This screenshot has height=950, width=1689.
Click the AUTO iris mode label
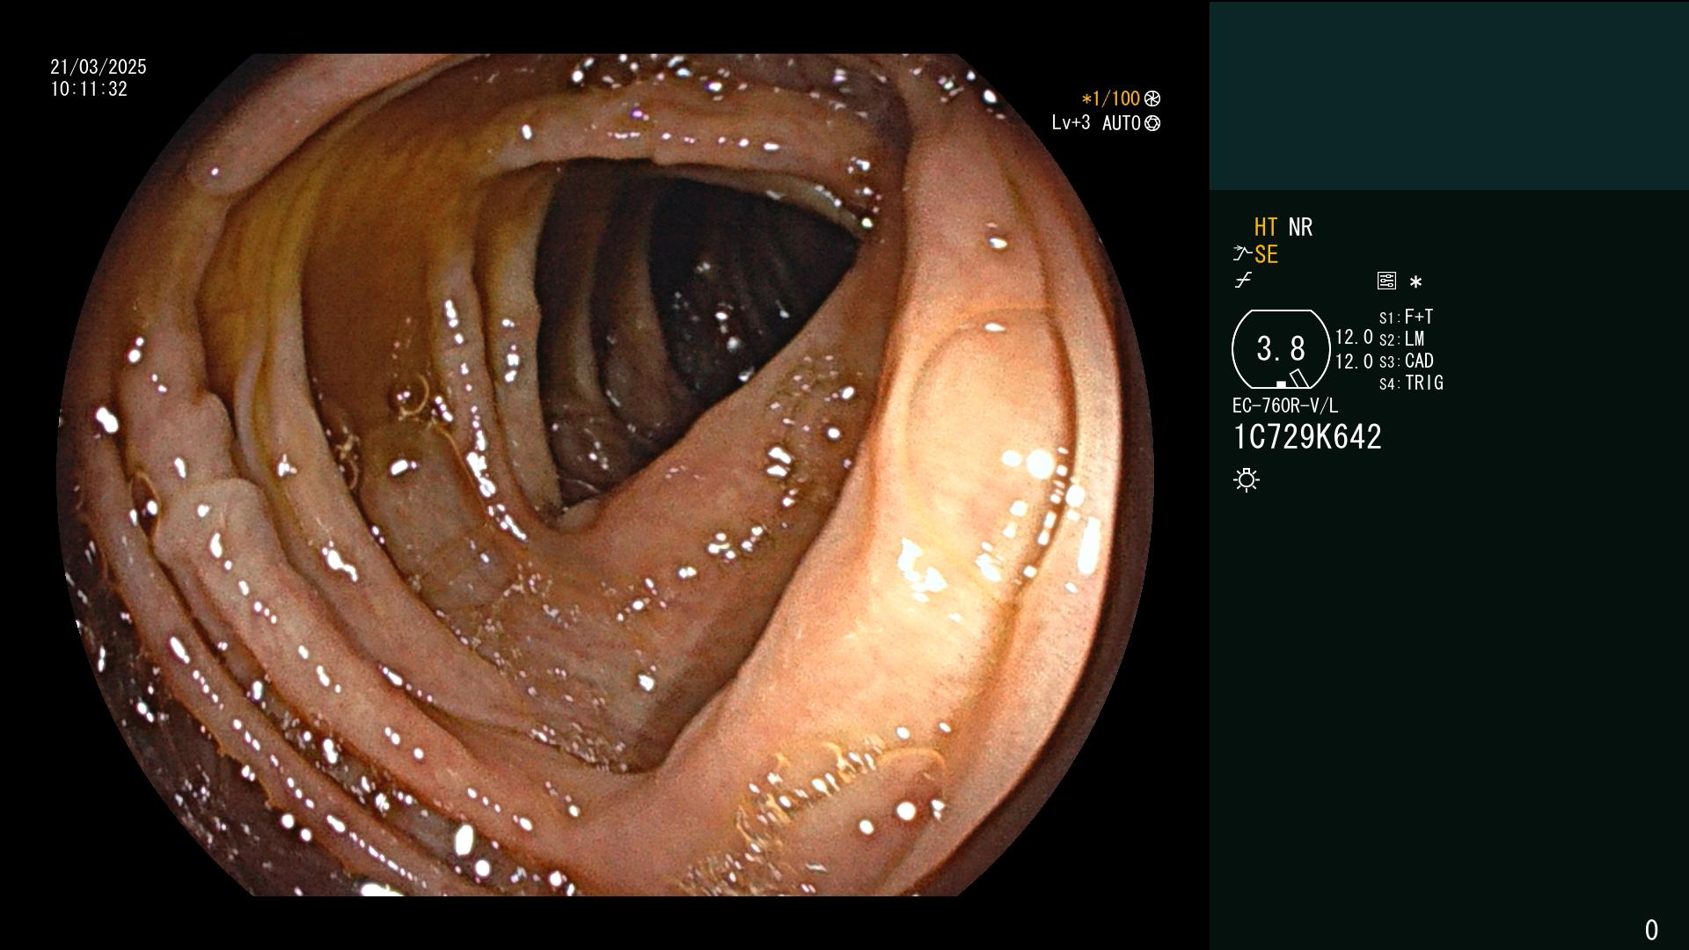pos(1122,123)
